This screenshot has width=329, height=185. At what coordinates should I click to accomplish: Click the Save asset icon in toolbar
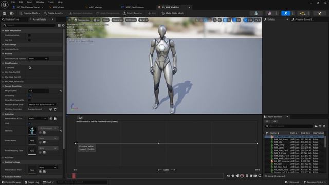5,13
